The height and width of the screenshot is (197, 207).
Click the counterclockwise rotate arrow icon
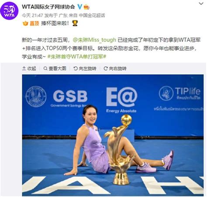pos(76,69)
